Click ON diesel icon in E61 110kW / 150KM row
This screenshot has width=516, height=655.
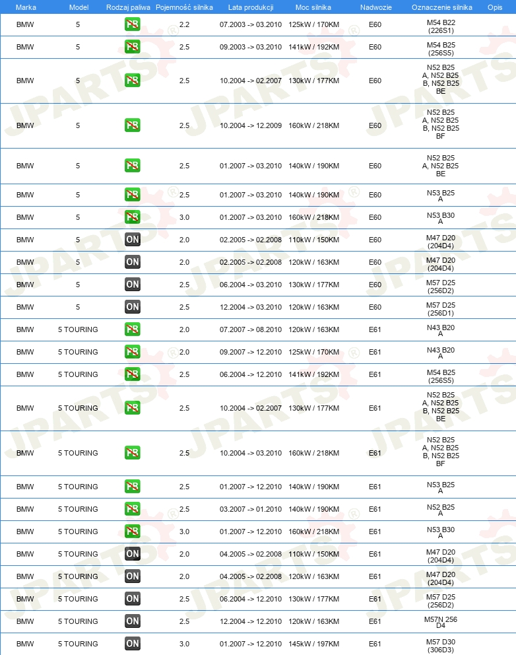tap(133, 553)
